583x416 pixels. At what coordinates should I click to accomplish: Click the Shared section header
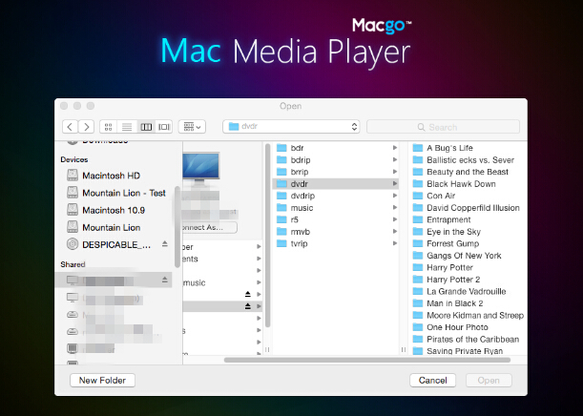pos(73,264)
